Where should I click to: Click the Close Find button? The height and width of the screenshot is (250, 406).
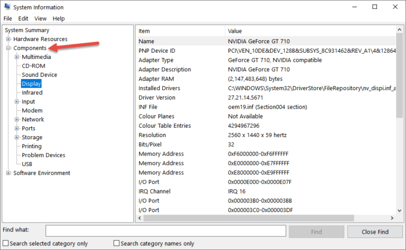click(375, 232)
